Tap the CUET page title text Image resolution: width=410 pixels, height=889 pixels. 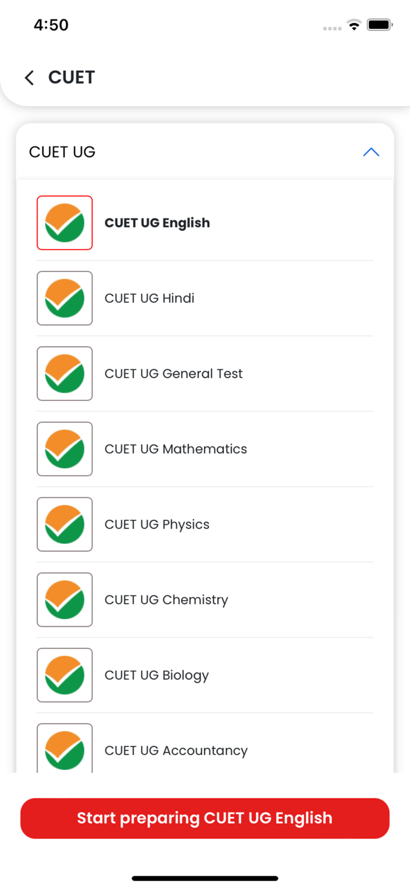pyautogui.click(x=71, y=77)
